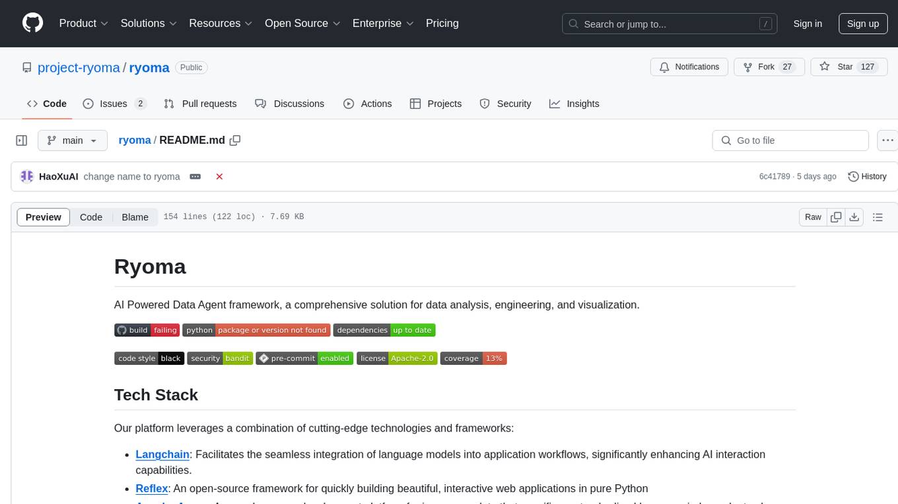Viewport: 898px width, 504px height.
Task: Click the license Apache-2.0 badge
Action: 397,358
